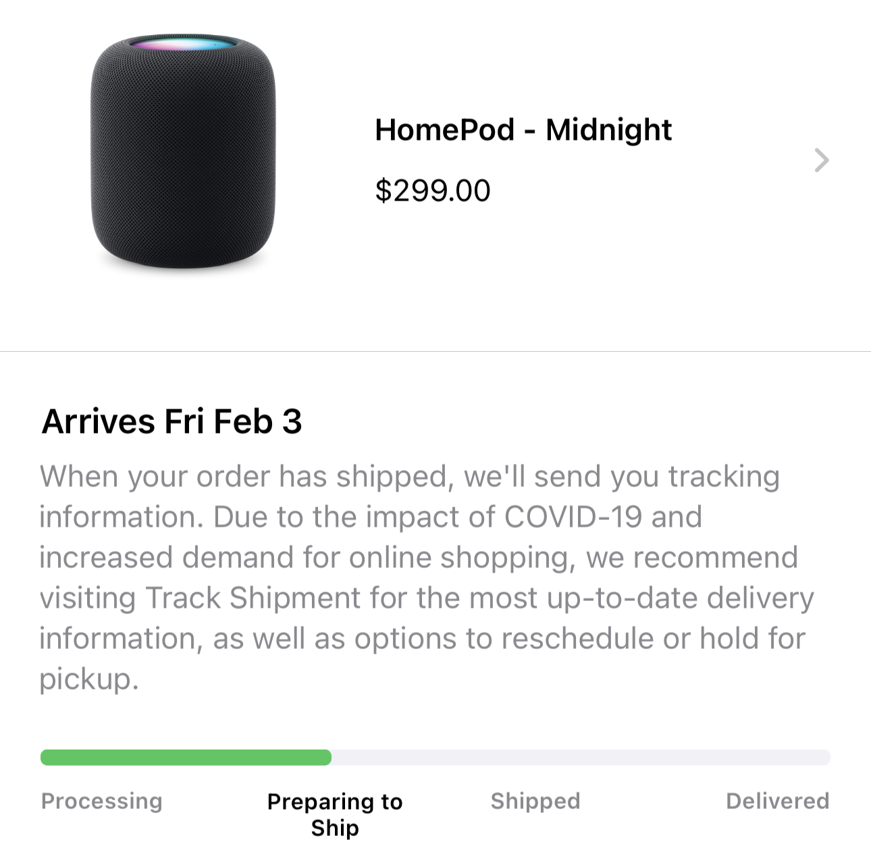
Task: Select the Processing status step
Action: click(102, 801)
